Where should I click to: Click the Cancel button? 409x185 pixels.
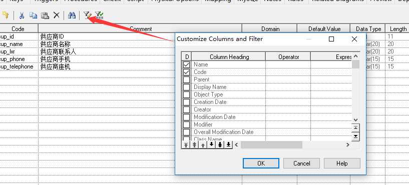[301, 163]
